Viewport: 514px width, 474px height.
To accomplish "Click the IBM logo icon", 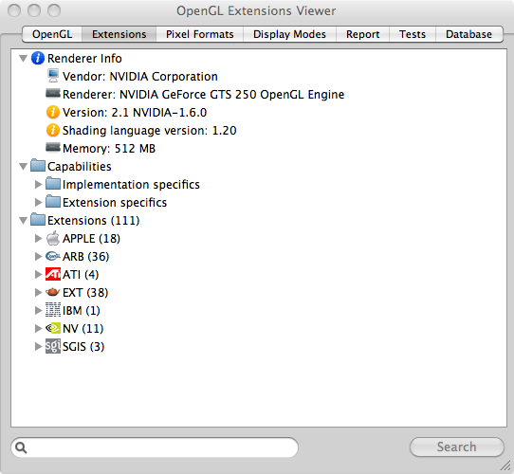I will tap(53, 310).
